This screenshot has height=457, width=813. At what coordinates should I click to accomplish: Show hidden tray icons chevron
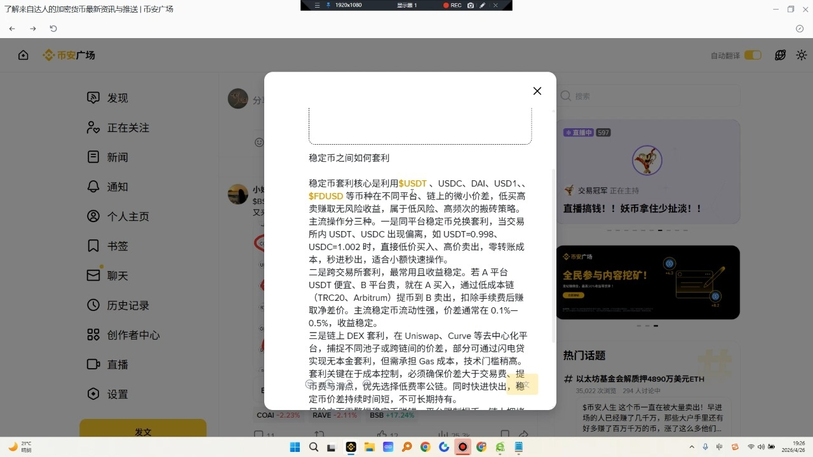(x=692, y=447)
